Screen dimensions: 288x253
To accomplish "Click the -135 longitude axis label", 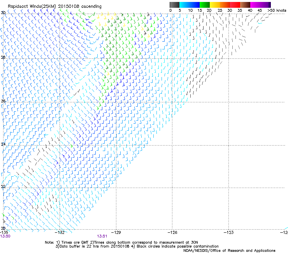I will tap(4, 232).
